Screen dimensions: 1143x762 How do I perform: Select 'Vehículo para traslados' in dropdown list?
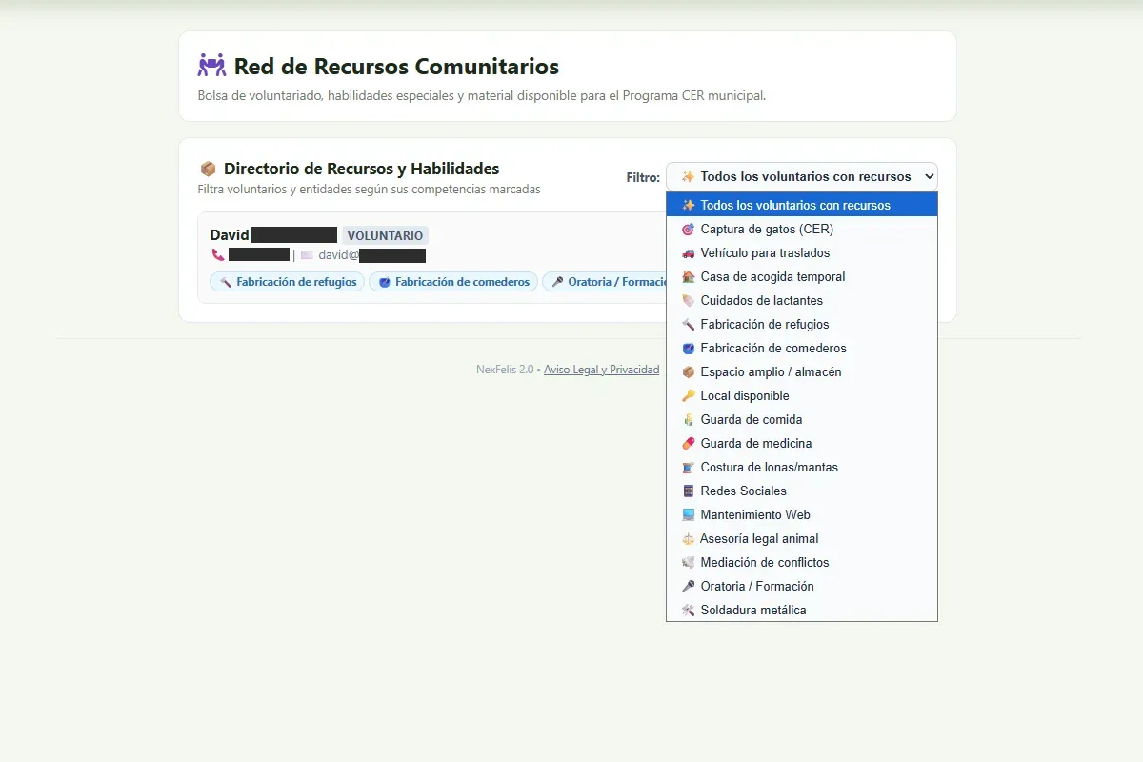[802, 252]
